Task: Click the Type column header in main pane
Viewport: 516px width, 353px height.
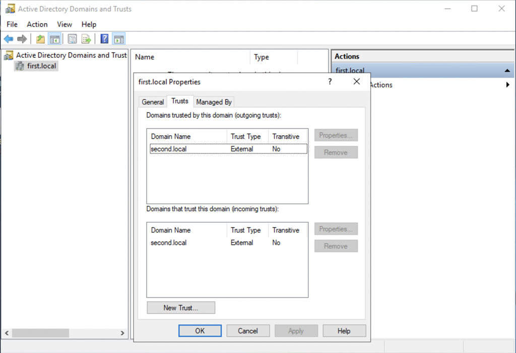Action: (274, 57)
